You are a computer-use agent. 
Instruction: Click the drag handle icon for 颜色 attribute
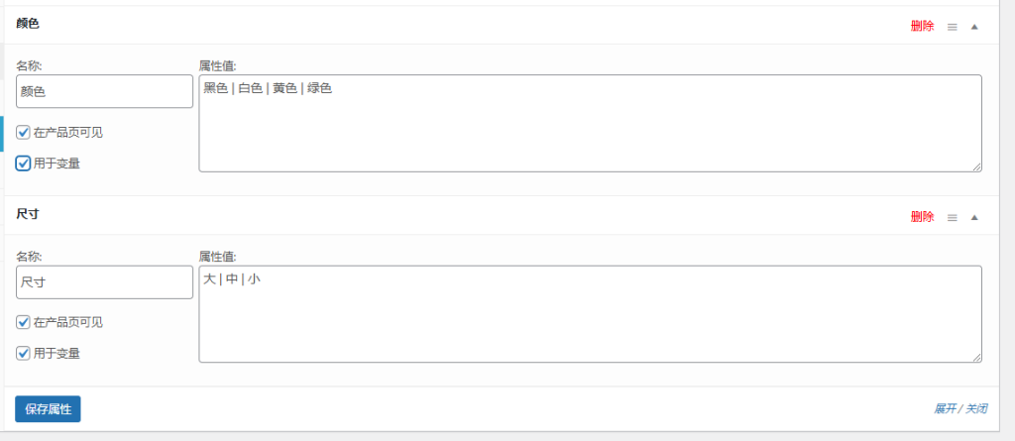[952, 27]
